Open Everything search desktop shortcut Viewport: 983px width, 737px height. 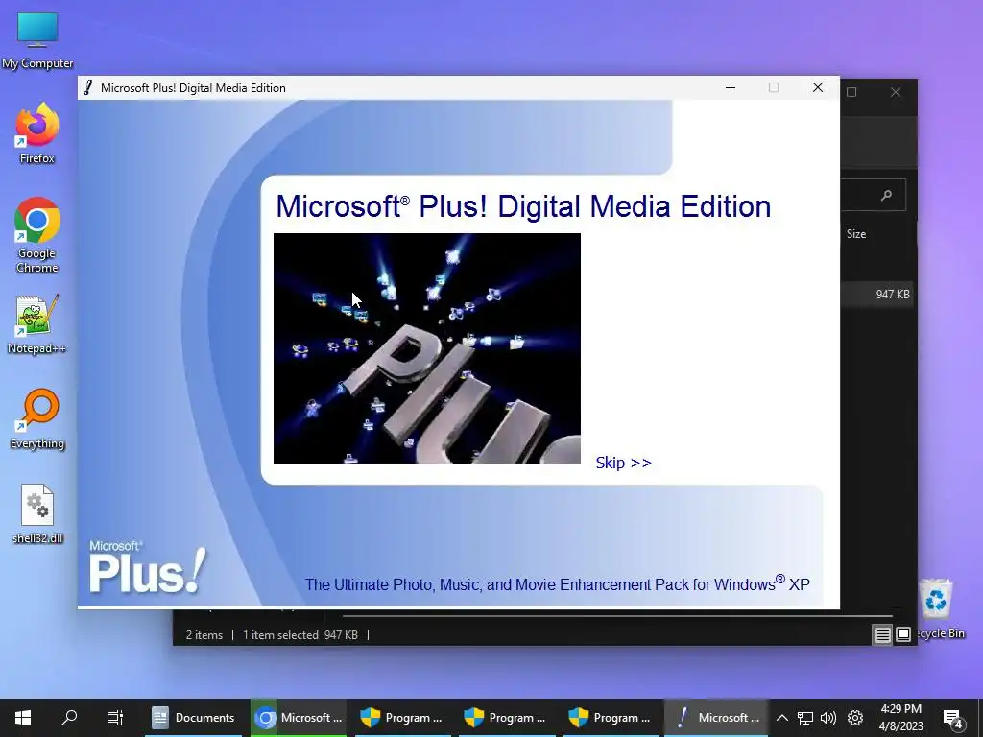point(37,419)
